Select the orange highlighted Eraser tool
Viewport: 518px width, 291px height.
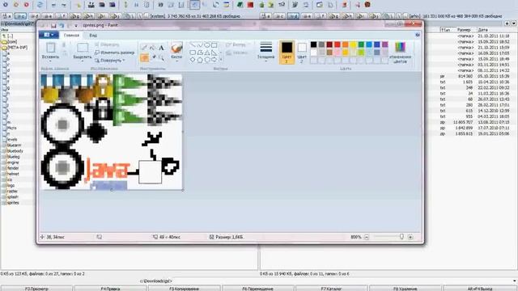[144, 58]
